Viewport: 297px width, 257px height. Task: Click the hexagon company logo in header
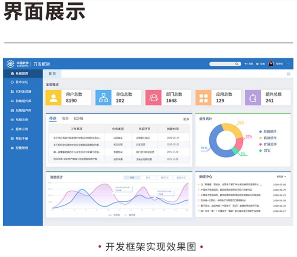click(10, 64)
